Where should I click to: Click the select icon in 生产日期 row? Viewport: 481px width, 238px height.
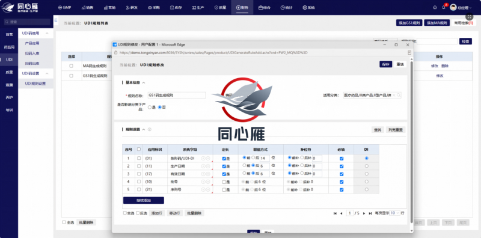coord(203,166)
